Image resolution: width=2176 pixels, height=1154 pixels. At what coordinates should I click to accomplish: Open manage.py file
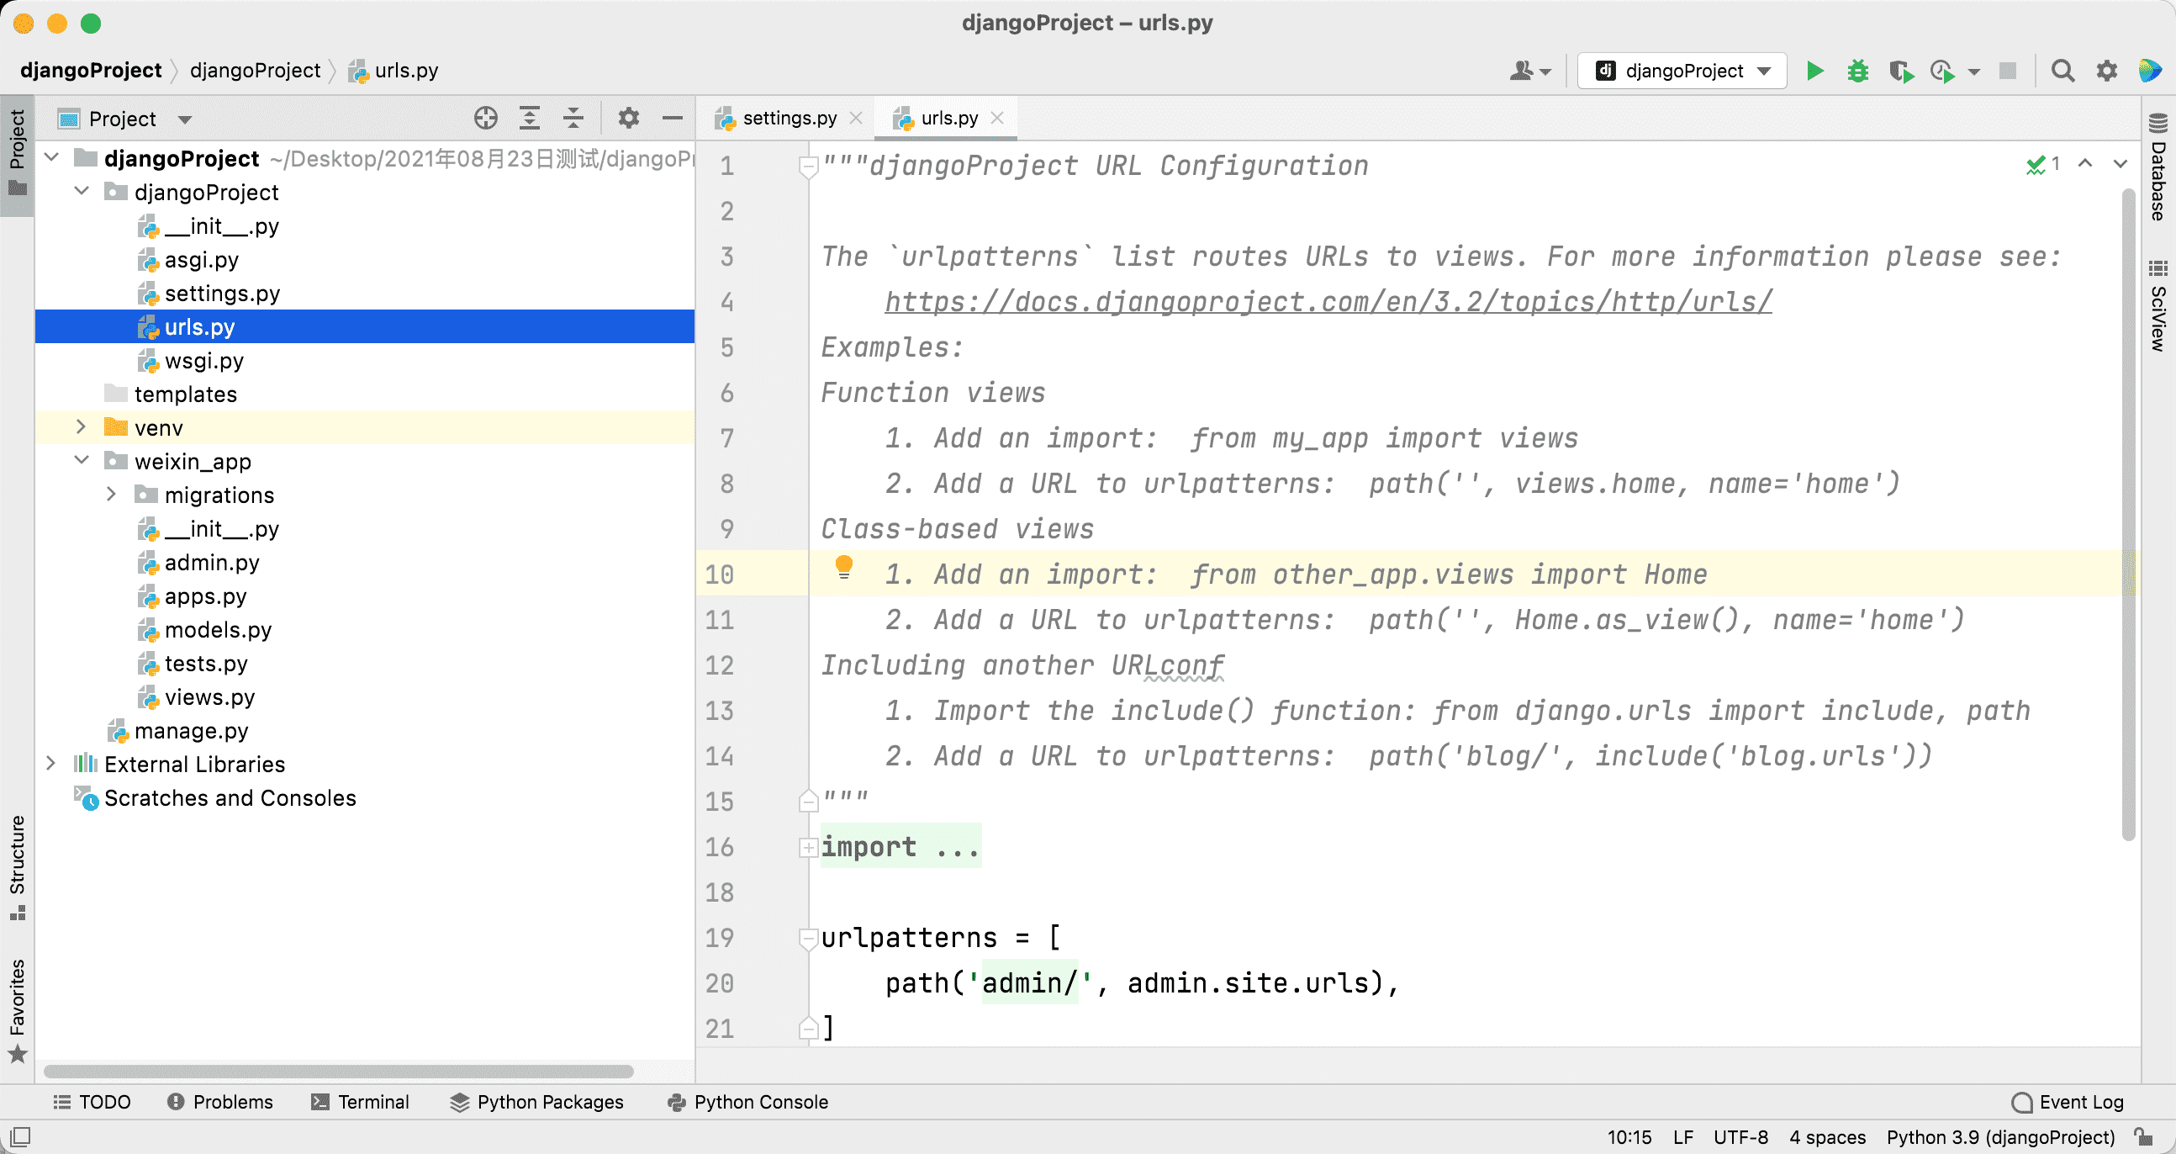click(190, 731)
